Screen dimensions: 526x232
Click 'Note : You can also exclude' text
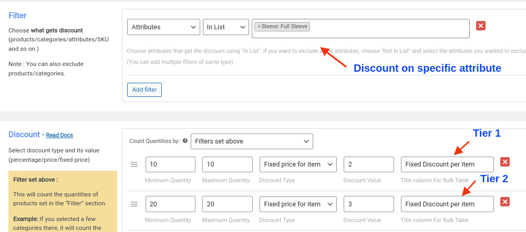[46, 69]
